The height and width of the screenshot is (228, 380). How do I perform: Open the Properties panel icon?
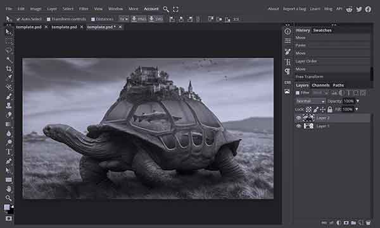(288, 41)
